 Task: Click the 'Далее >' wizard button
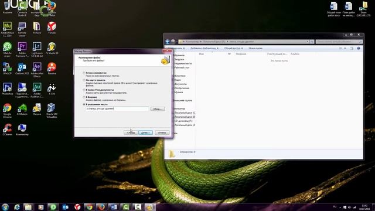pyautogui.click(x=145, y=132)
